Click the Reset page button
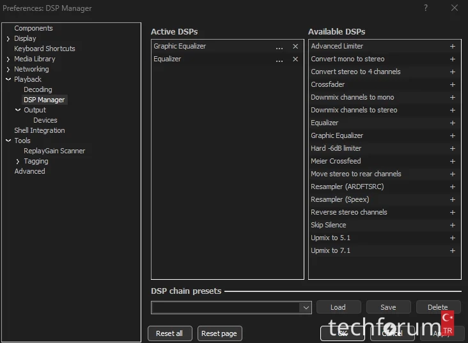This screenshot has width=468, height=343. (x=219, y=333)
